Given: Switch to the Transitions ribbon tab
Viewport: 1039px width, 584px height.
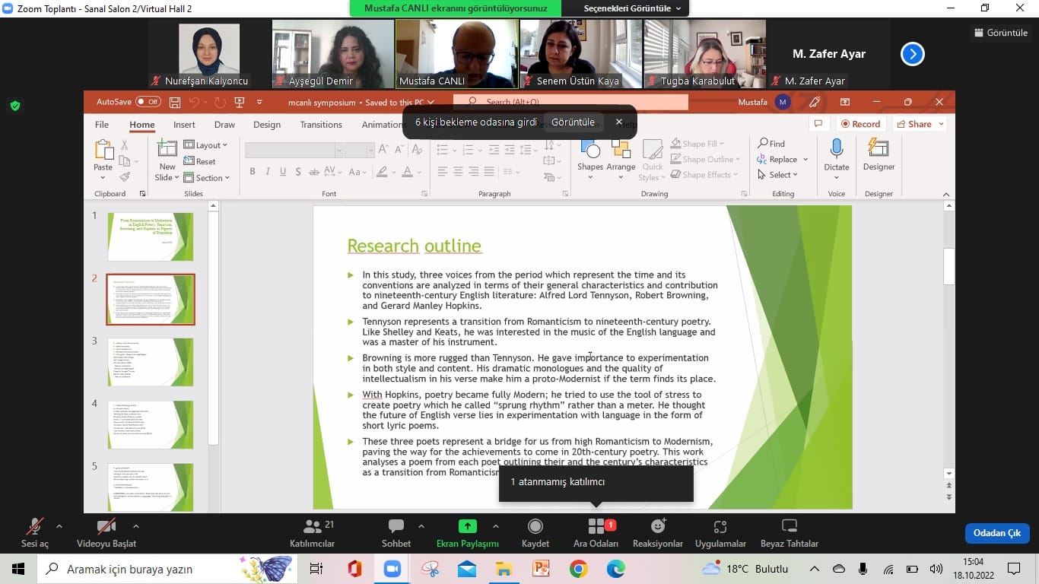Looking at the screenshot, I should 321,125.
